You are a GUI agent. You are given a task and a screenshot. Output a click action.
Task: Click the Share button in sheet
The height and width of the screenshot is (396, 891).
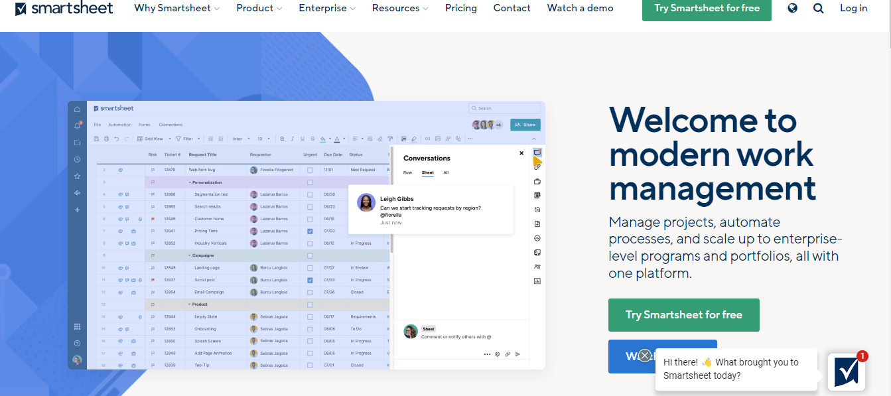tap(525, 125)
